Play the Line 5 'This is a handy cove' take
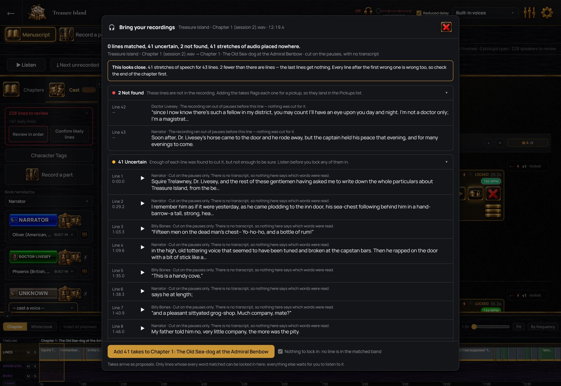The height and width of the screenshot is (386, 561). click(142, 273)
